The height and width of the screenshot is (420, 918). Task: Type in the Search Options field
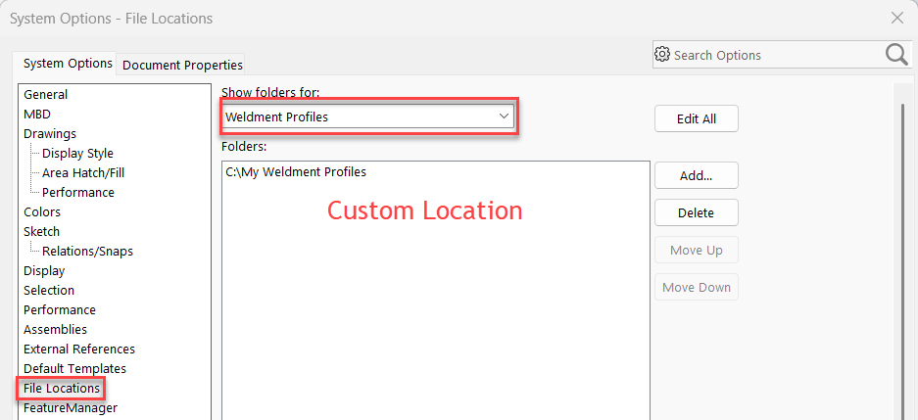(774, 55)
